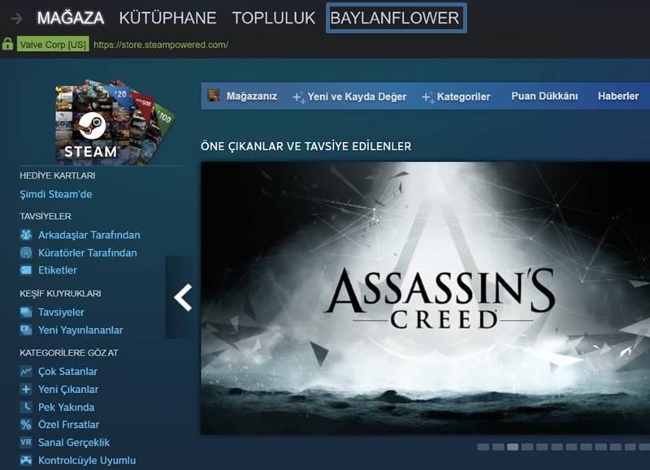Open Kontrolcüyle Uyumlu category link
Screen dimensions: 650x470
pos(87,460)
